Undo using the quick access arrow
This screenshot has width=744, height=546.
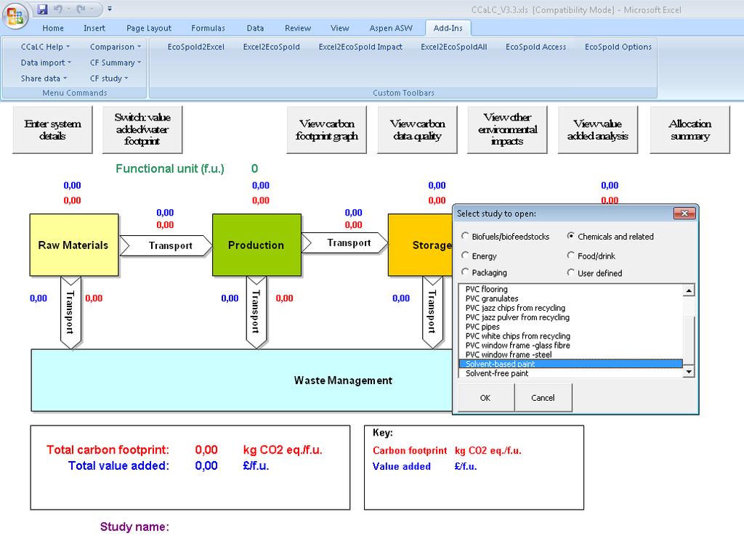[58, 9]
